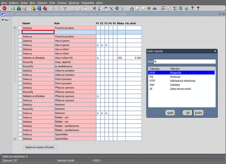The width and height of the screenshot is (226, 164).
Task: Click the printer icon in toolbar
Action: [x=73, y=8]
